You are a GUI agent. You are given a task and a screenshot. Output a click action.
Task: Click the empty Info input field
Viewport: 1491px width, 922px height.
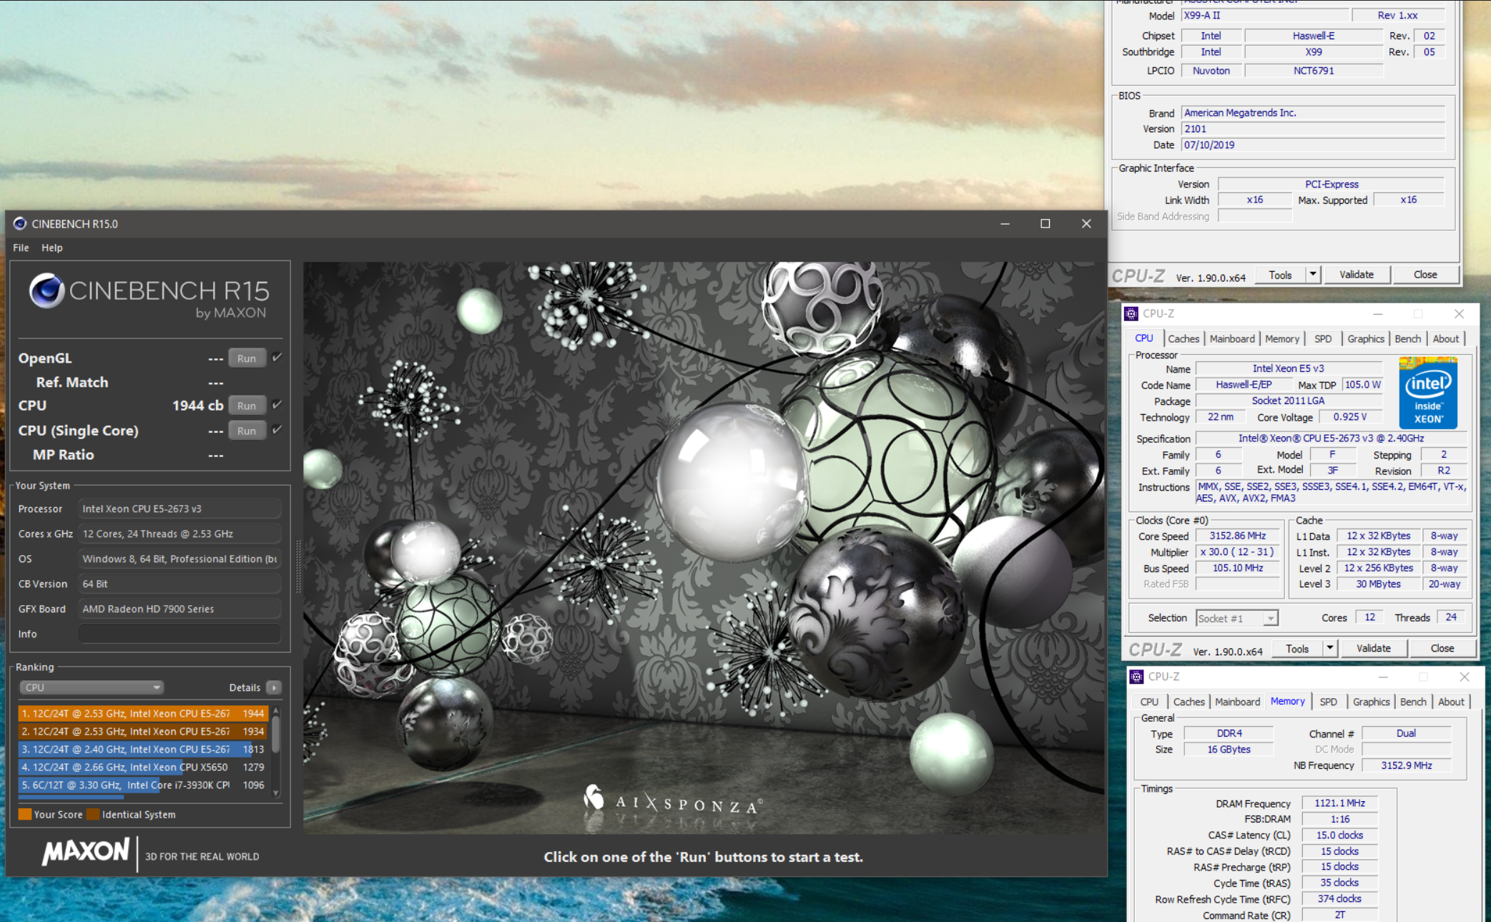pyautogui.click(x=179, y=634)
